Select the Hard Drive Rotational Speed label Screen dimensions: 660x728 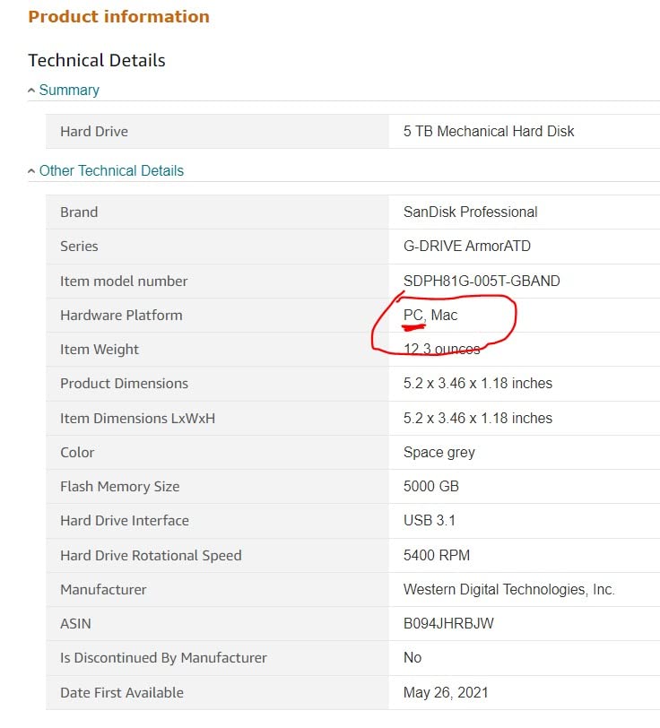151,556
